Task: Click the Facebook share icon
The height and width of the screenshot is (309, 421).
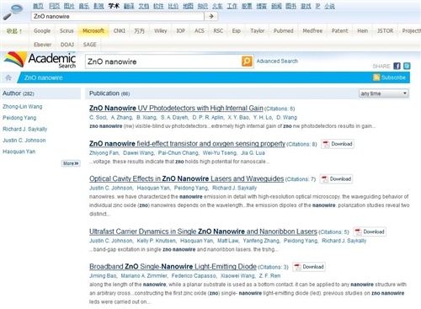Action: 397,66
